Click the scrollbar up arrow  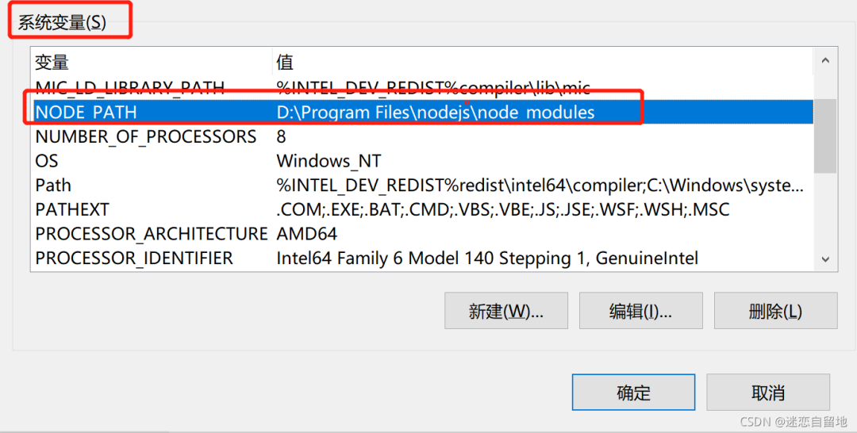tap(825, 60)
